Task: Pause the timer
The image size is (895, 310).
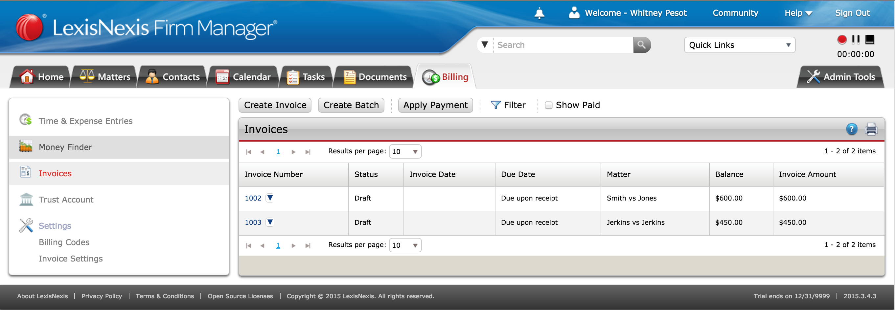Action: point(856,39)
